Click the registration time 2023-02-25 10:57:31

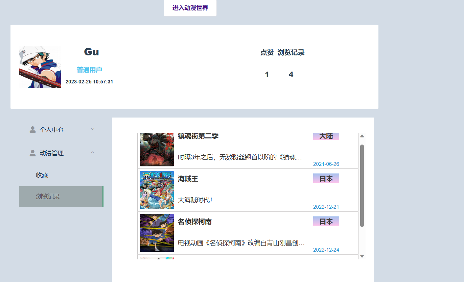pos(89,82)
